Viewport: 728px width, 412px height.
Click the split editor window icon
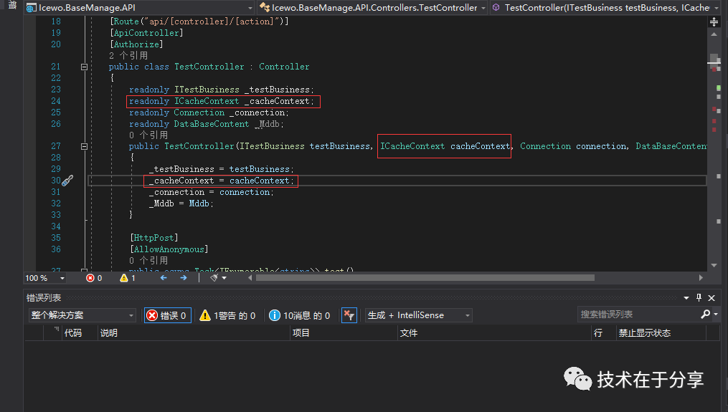pos(714,21)
